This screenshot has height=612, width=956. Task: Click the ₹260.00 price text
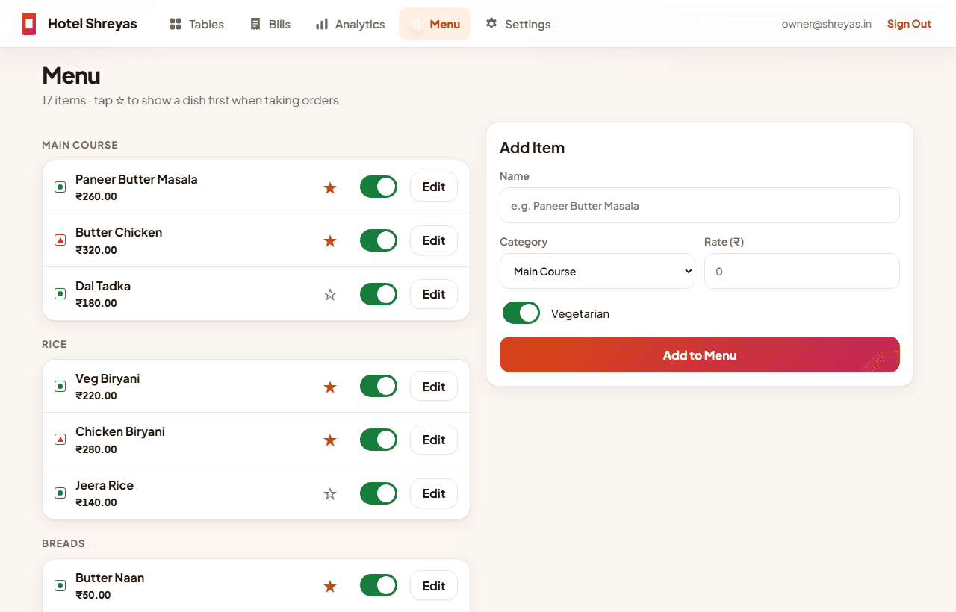pos(96,197)
